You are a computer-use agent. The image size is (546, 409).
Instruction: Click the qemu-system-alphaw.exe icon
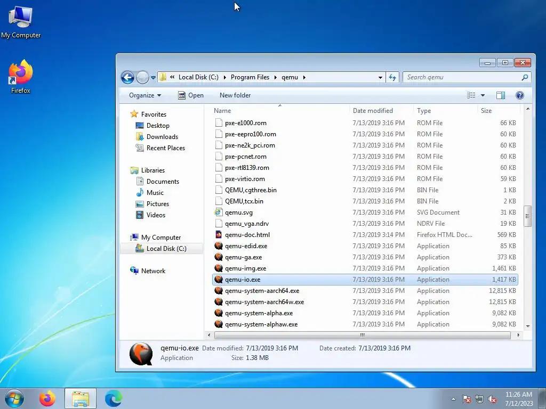[218, 324]
